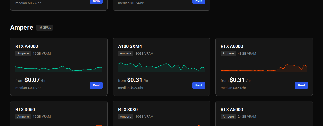Click the median $0.12/hr text
This screenshot has height=126, width=323.
28,88
